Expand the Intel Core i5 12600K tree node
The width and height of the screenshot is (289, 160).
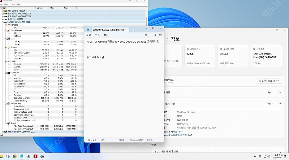3,11
